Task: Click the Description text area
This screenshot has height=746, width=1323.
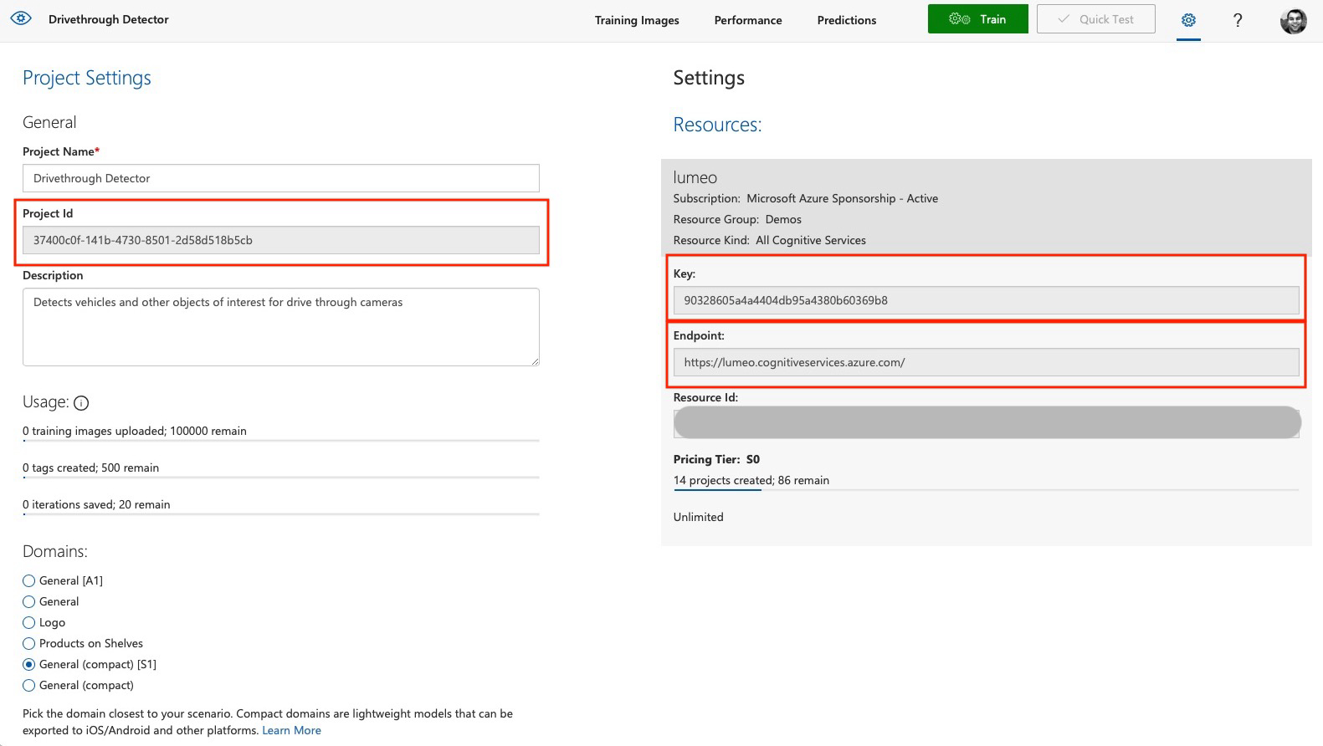Action: tap(281, 327)
